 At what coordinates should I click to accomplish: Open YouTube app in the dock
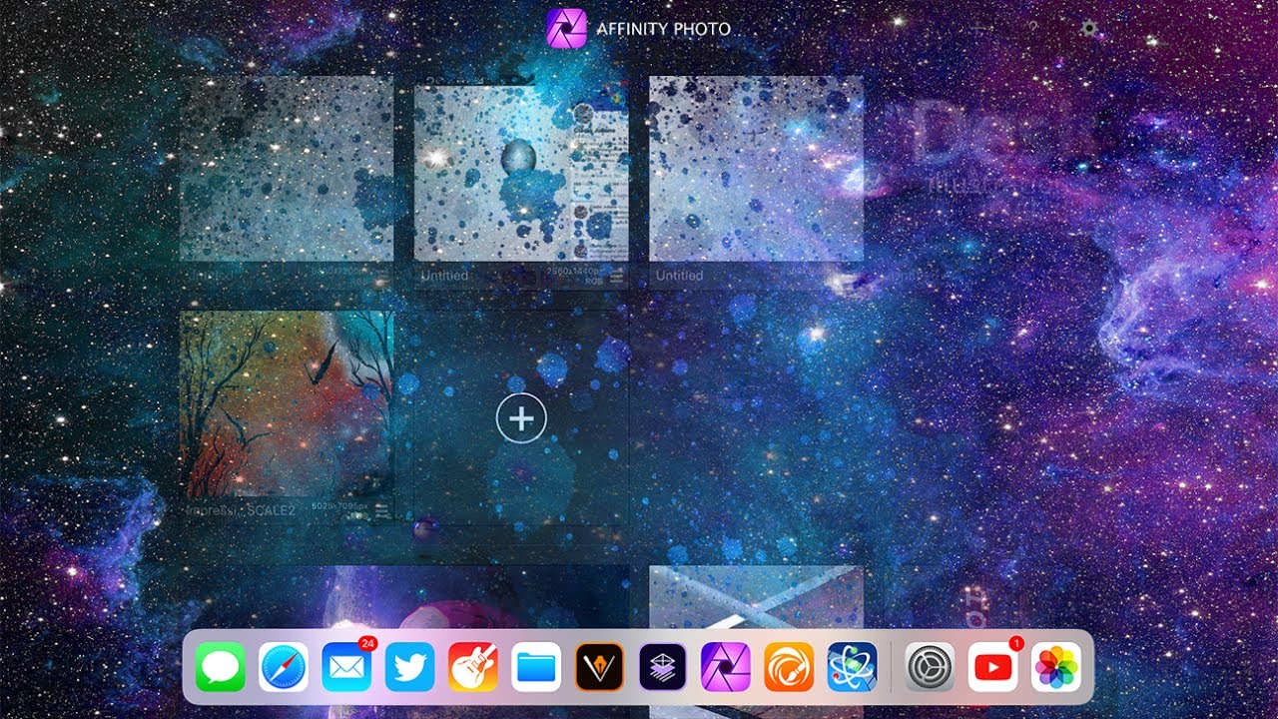pos(993,667)
